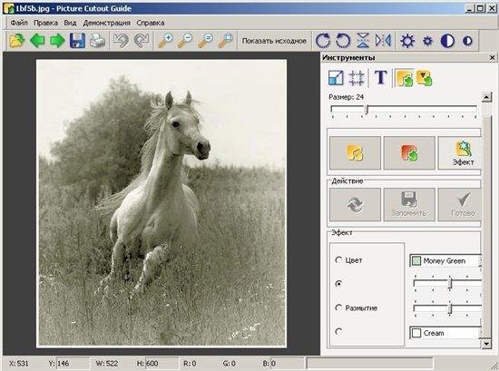
Task: Set actual size zoom with equals magnifier
Action: (x=206, y=41)
